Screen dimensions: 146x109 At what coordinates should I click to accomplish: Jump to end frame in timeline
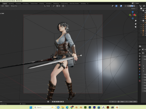(x=63, y=102)
